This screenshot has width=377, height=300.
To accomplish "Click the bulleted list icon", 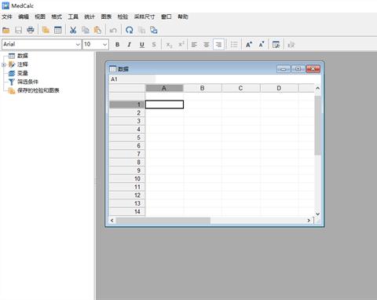I will pyautogui.click(x=234, y=45).
